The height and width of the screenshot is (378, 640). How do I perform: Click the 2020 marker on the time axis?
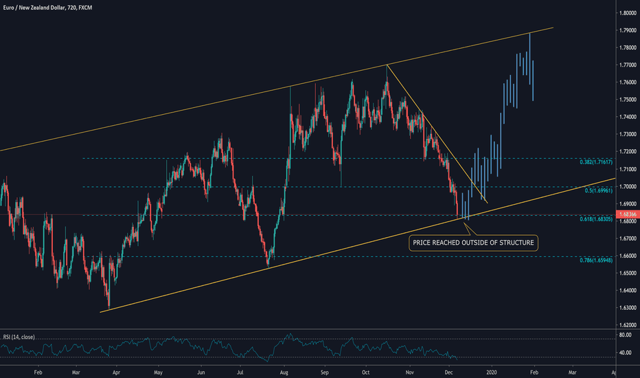click(492, 370)
